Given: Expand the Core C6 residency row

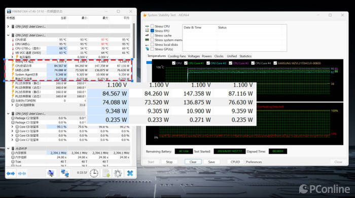Looking at the screenshot, I should point(12,135).
